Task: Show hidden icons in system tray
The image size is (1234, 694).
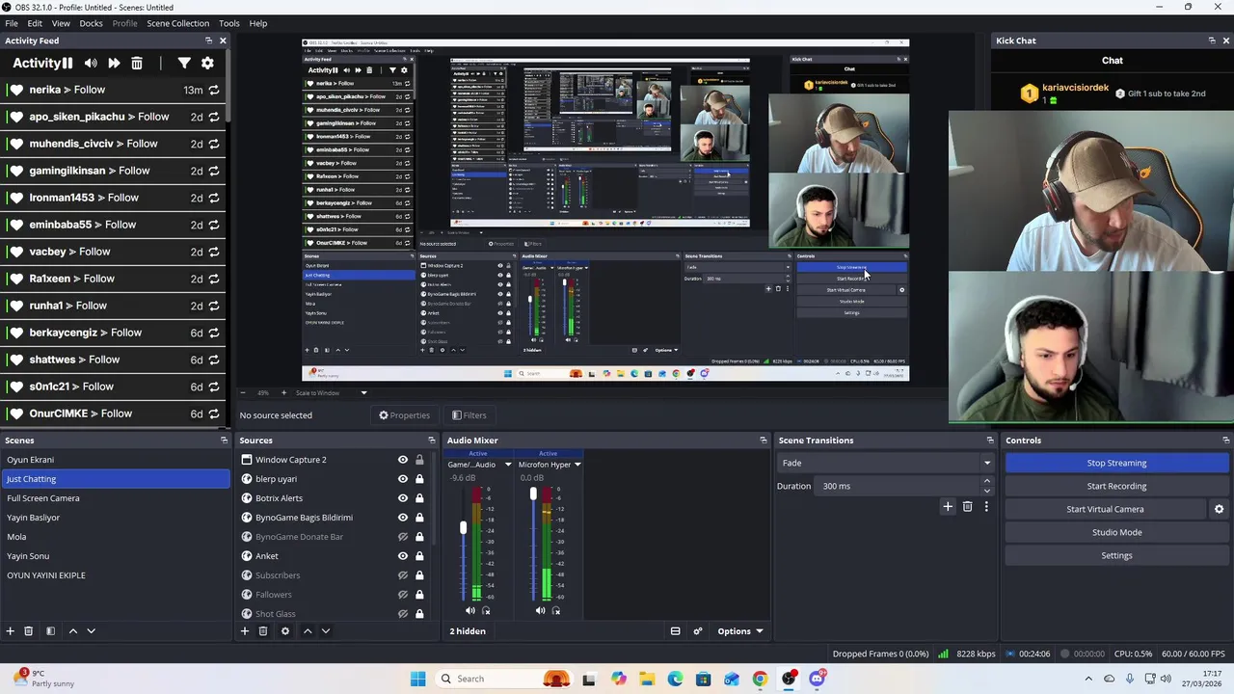Action: (x=1088, y=679)
